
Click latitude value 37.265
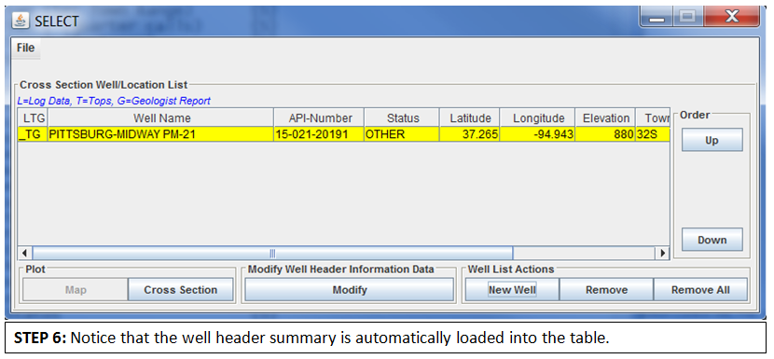(469, 134)
